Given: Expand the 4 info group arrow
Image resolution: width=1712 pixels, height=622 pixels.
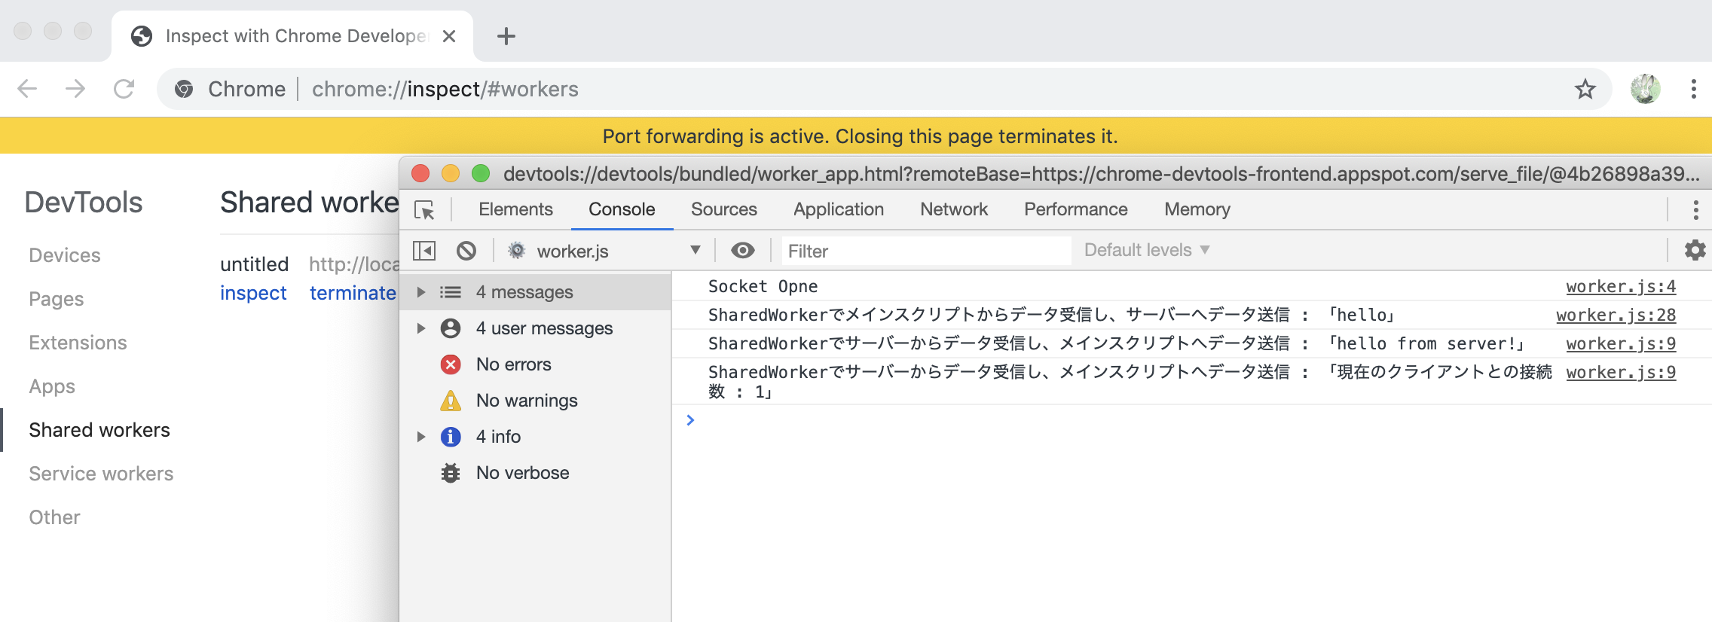Looking at the screenshot, I should [421, 437].
